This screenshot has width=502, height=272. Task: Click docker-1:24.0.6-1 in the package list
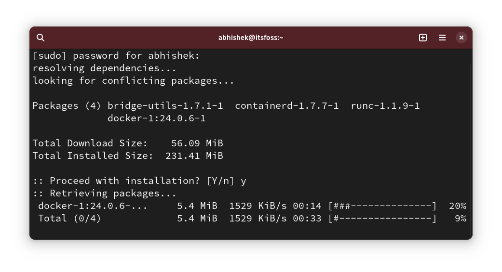click(x=156, y=118)
